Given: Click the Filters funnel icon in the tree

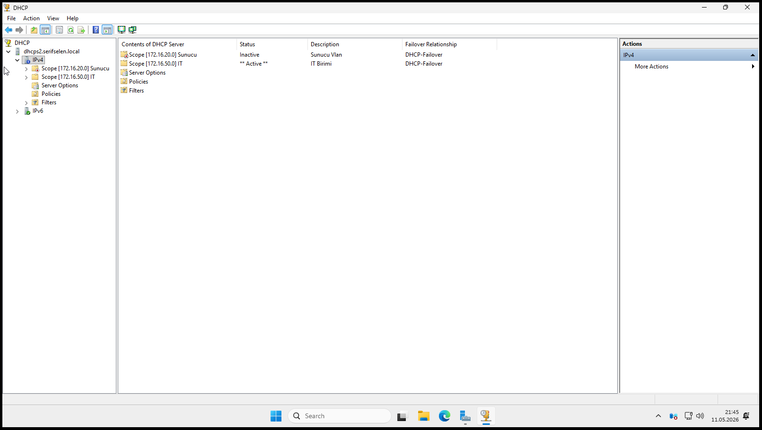Looking at the screenshot, I should click(35, 102).
